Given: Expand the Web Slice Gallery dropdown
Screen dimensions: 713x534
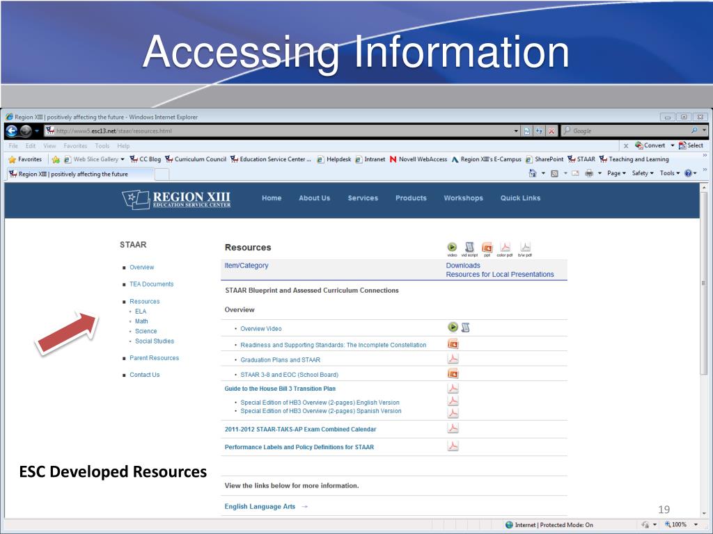Looking at the screenshot, I should coord(123,159).
